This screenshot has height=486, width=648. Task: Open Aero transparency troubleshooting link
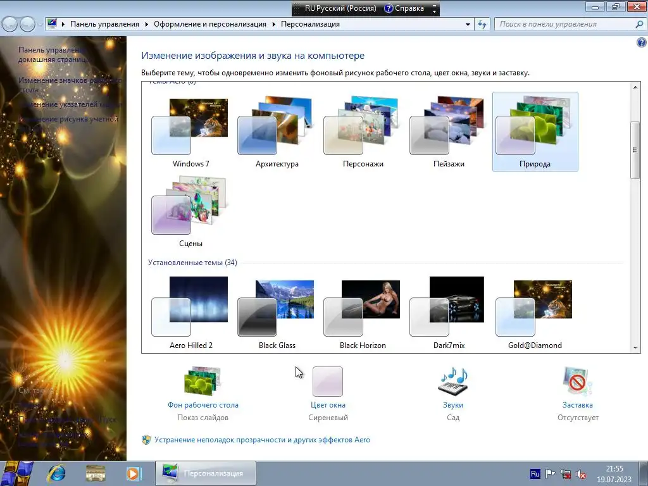(x=262, y=440)
